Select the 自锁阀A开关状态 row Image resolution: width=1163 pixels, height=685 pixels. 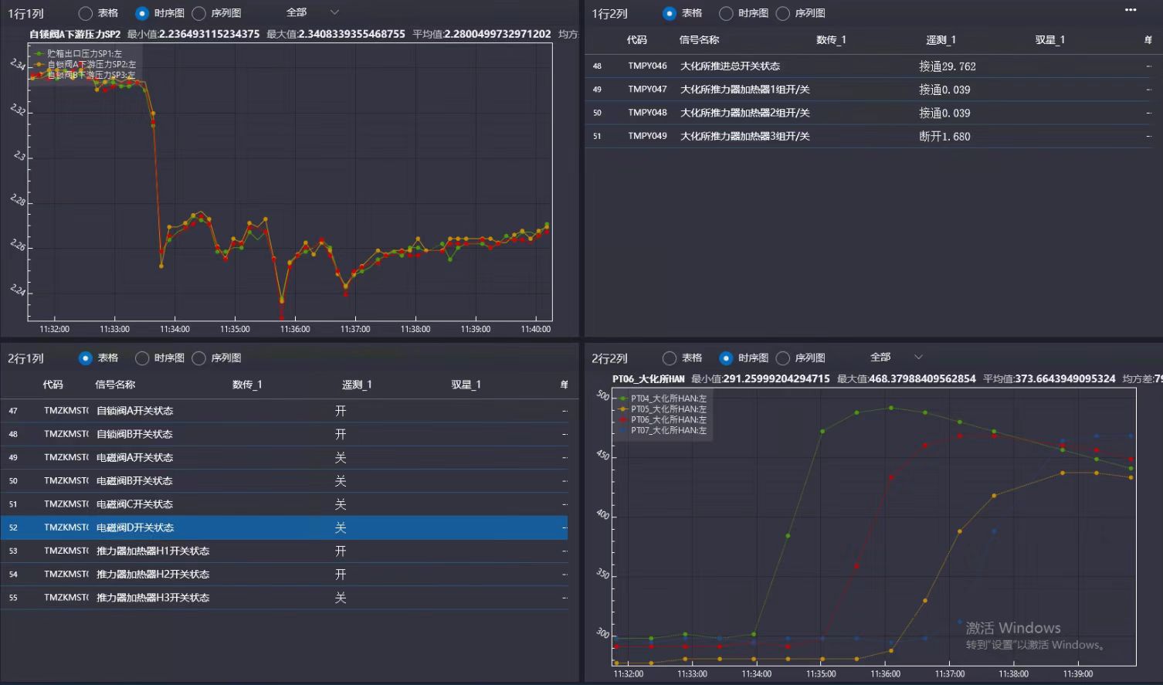[x=134, y=411]
